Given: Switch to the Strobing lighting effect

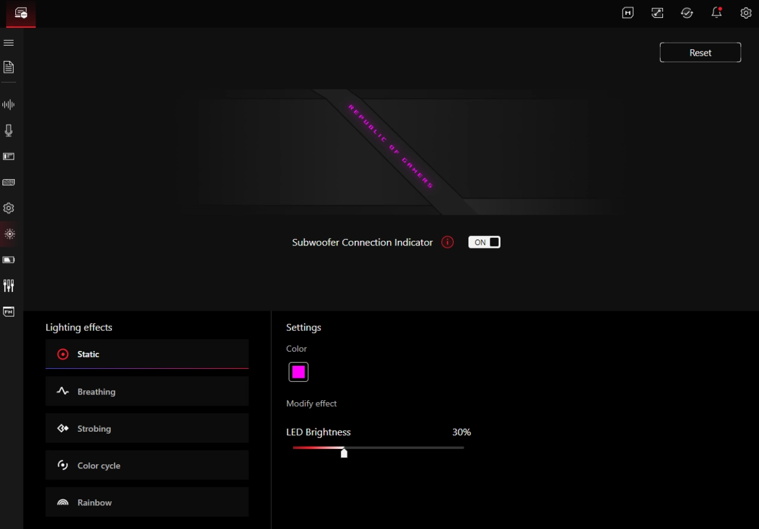Looking at the screenshot, I should [x=147, y=428].
